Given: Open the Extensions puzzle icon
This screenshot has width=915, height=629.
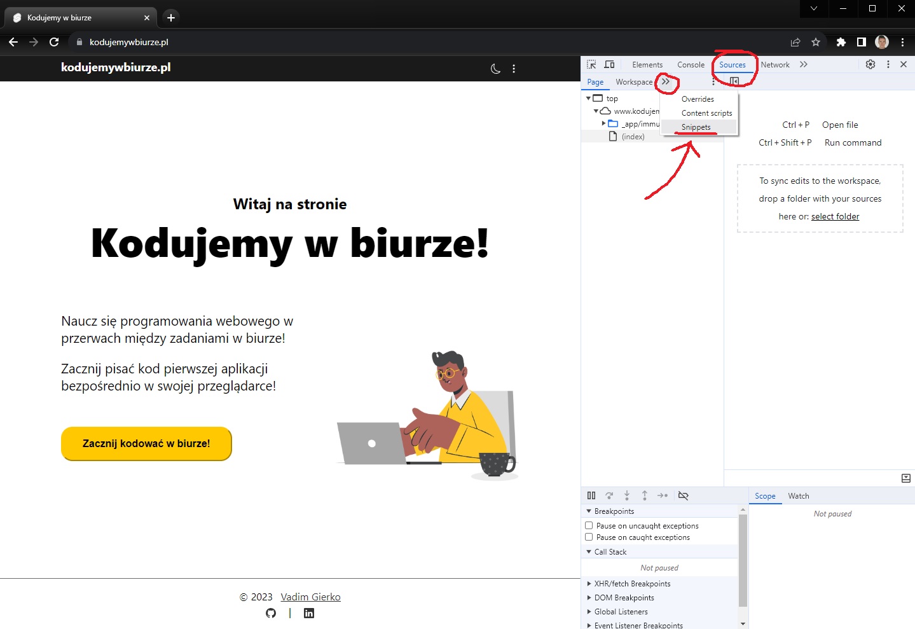Looking at the screenshot, I should (x=841, y=42).
